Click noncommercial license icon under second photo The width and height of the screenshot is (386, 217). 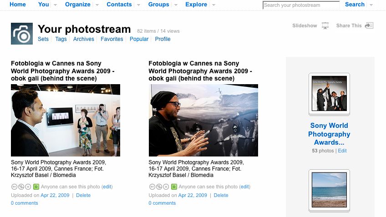point(158,187)
